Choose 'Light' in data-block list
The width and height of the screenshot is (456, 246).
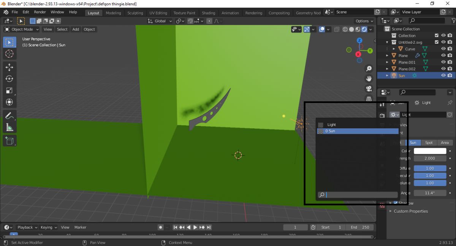tap(358, 125)
